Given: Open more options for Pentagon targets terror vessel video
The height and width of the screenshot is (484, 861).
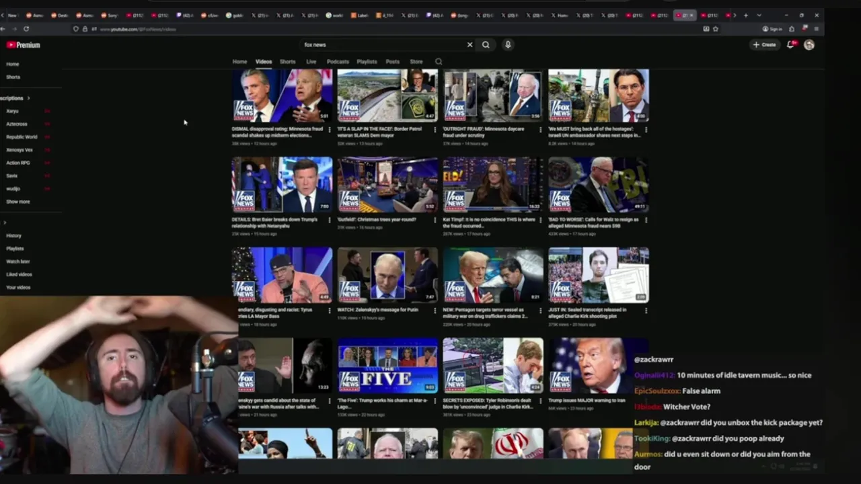Looking at the screenshot, I should [x=540, y=311].
